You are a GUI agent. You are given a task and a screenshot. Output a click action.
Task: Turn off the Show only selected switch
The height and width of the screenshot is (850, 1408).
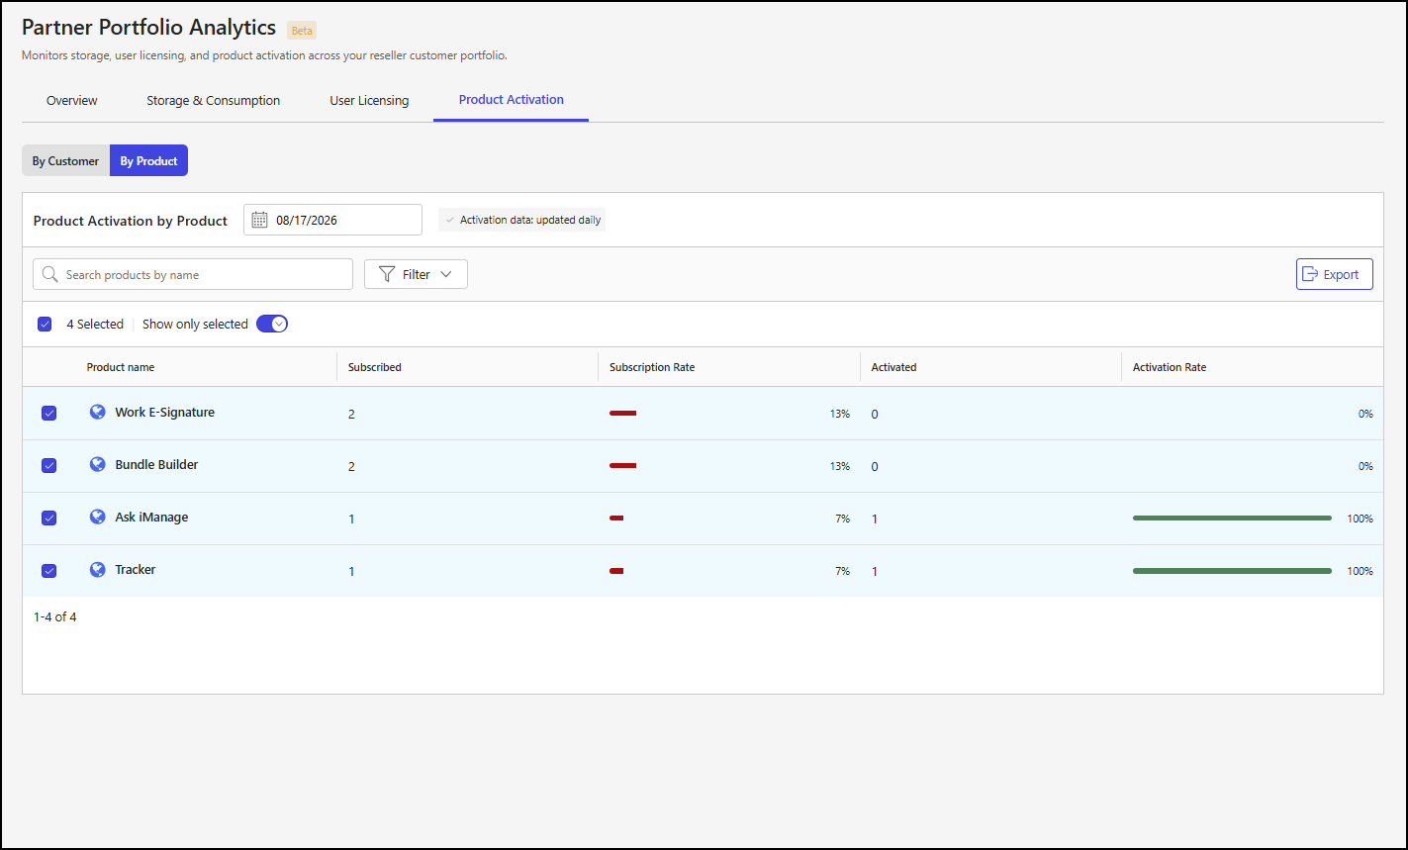[x=271, y=324]
